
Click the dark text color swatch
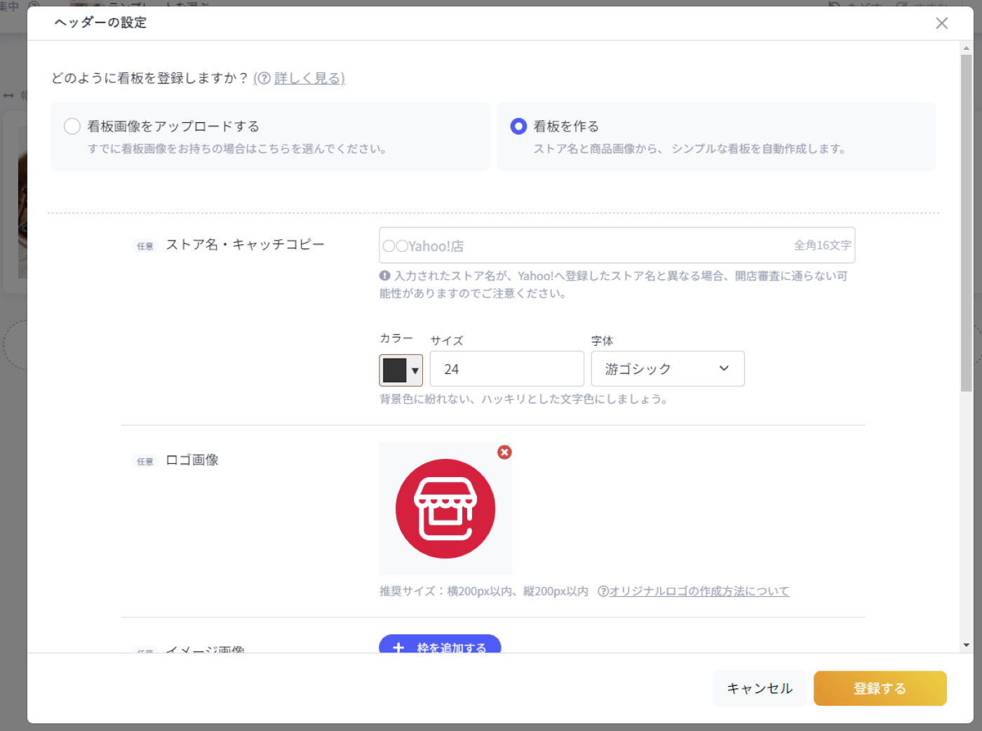tap(394, 370)
